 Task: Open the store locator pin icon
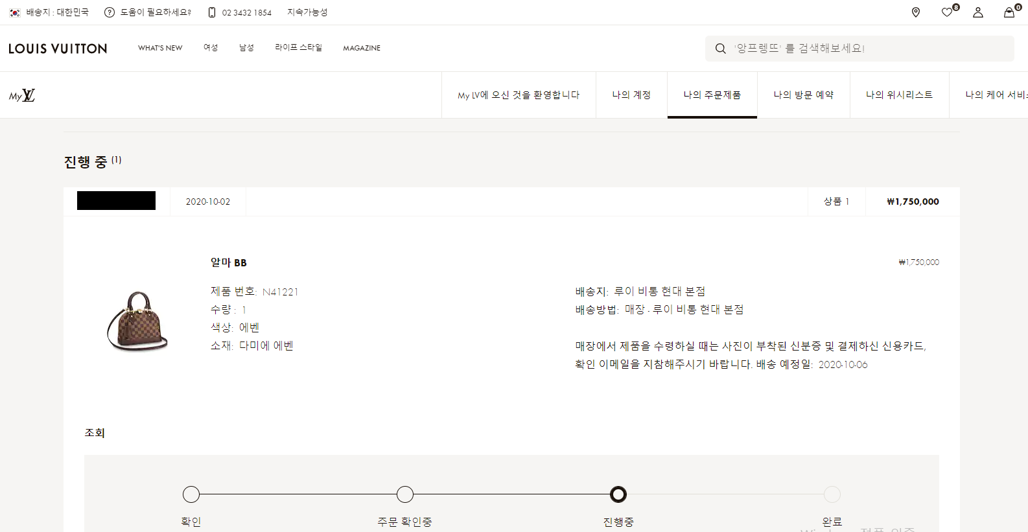click(916, 12)
